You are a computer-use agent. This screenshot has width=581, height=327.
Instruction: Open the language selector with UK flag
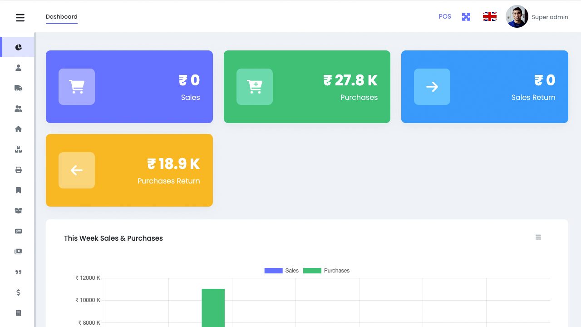pos(489,16)
